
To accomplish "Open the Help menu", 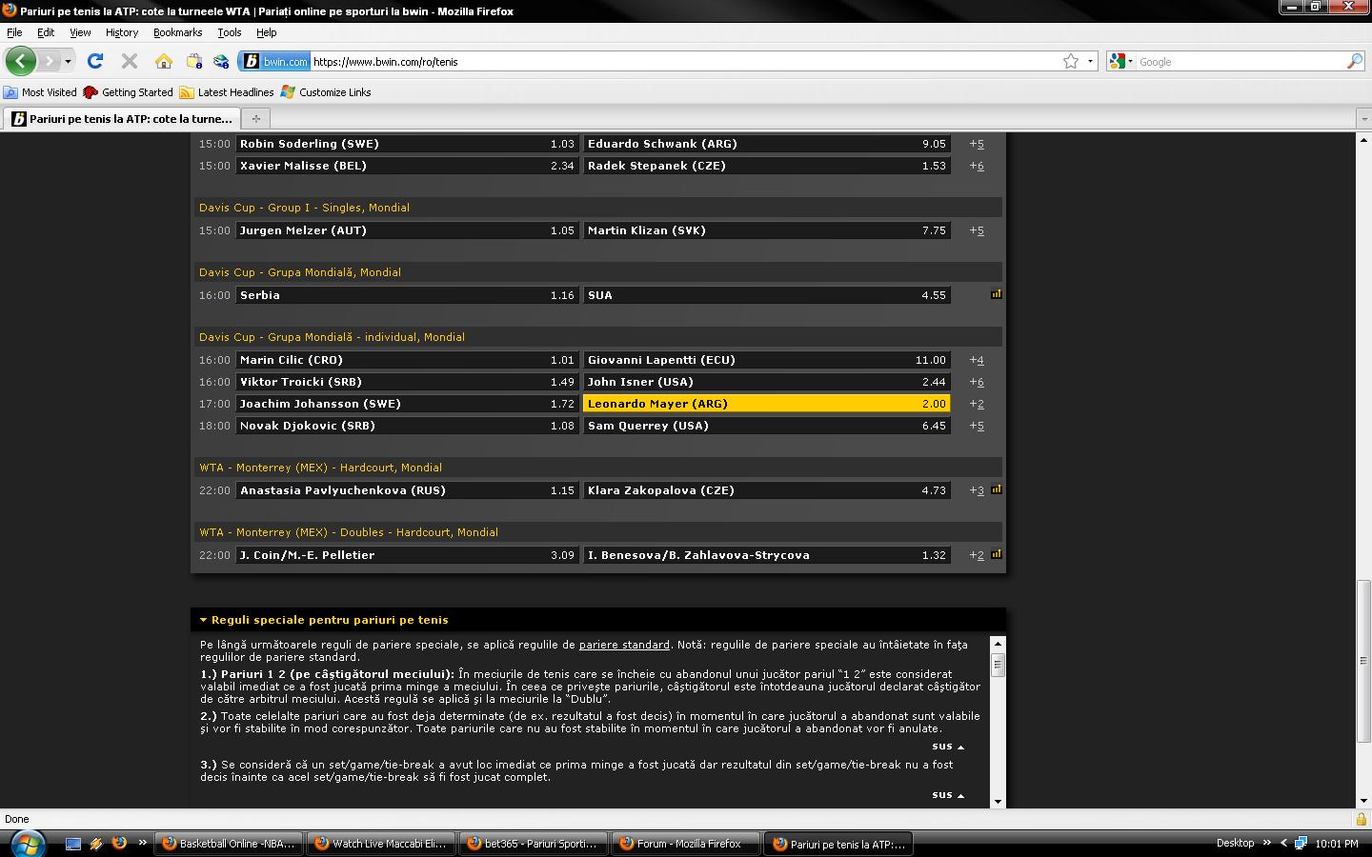I will pos(267,32).
